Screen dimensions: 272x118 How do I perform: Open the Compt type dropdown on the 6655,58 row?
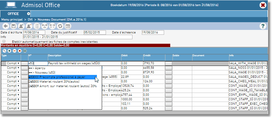13,68
